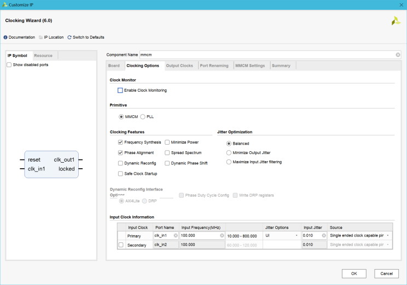Toggle the Show disabled ports checkbox

pyautogui.click(x=9, y=65)
